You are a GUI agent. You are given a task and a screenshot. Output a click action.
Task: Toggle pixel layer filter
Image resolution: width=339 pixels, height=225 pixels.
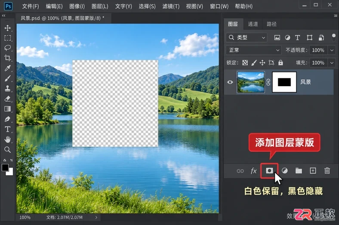point(277,38)
